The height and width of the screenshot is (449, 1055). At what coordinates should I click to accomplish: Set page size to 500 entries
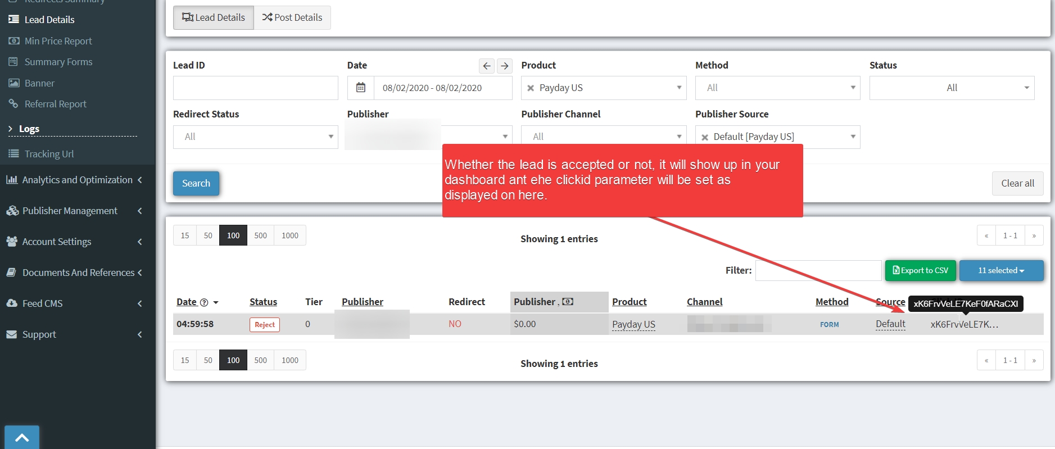[x=260, y=235]
